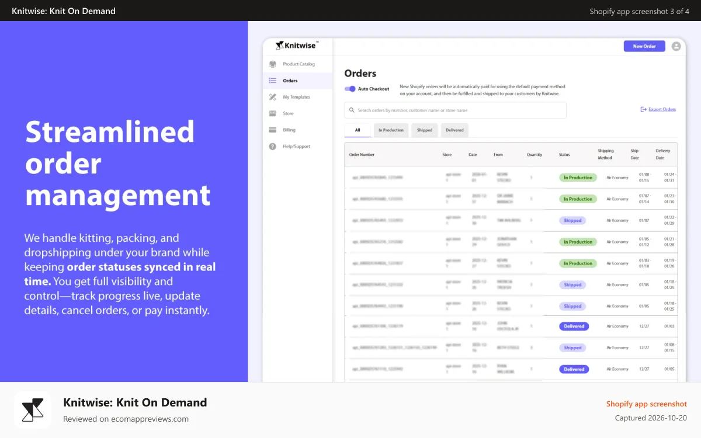The height and width of the screenshot is (438, 701).
Task: Click the Shipping Method column header
Action: pos(606,154)
